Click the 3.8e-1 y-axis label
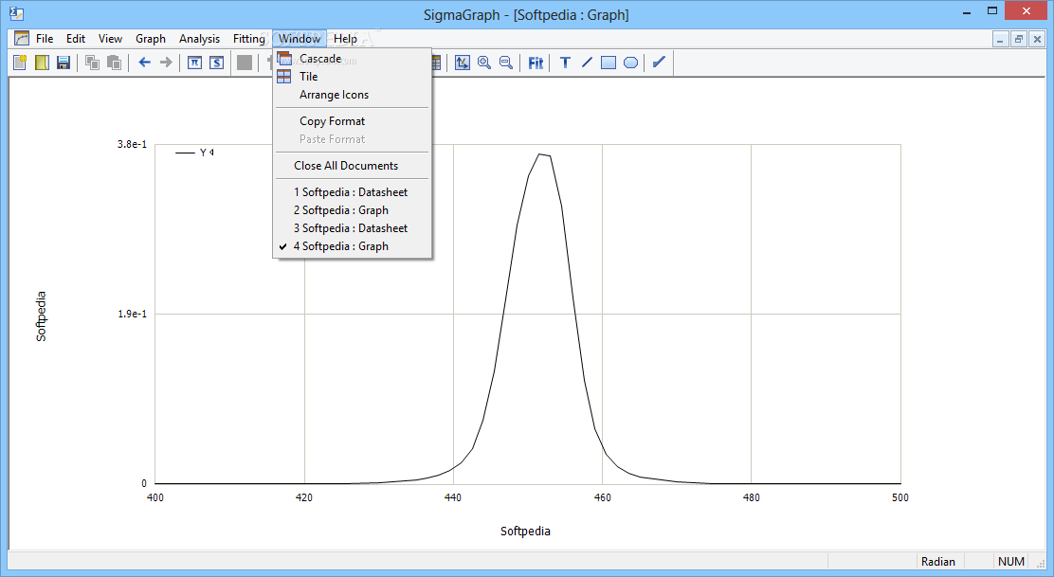 tap(132, 144)
